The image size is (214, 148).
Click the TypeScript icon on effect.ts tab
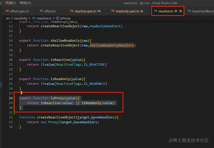coord(41,11)
